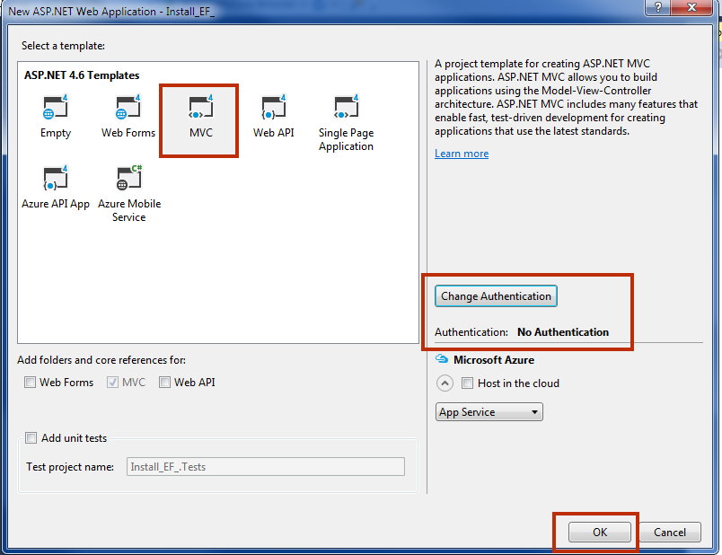Confirm with the OK button

(600, 533)
